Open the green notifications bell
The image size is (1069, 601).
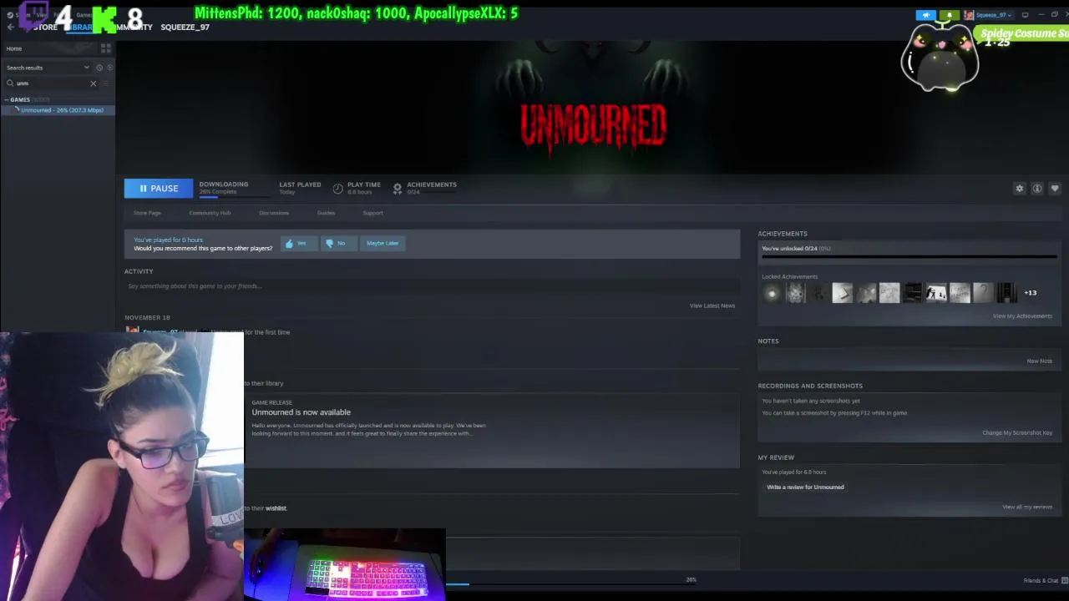pos(950,15)
